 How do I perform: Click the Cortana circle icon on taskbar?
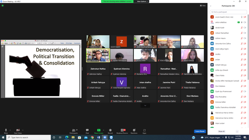pos(54,137)
